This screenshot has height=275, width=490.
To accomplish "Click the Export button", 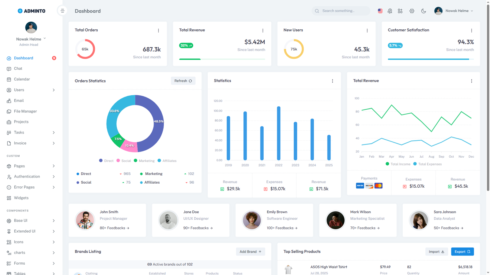I will coord(462,251).
